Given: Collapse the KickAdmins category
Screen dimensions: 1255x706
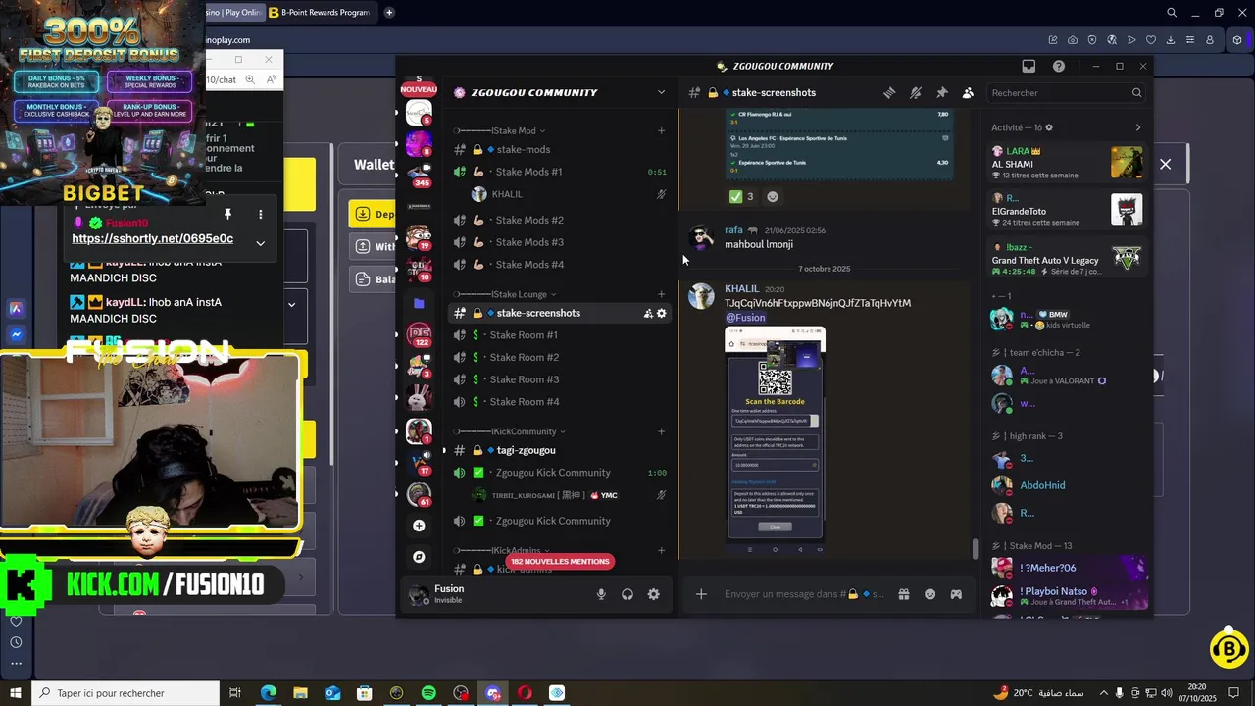Looking at the screenshot, I should tap(503, 551).
